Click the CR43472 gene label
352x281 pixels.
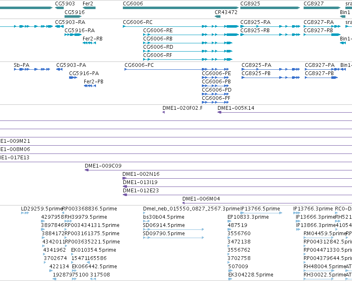[226, 12]
